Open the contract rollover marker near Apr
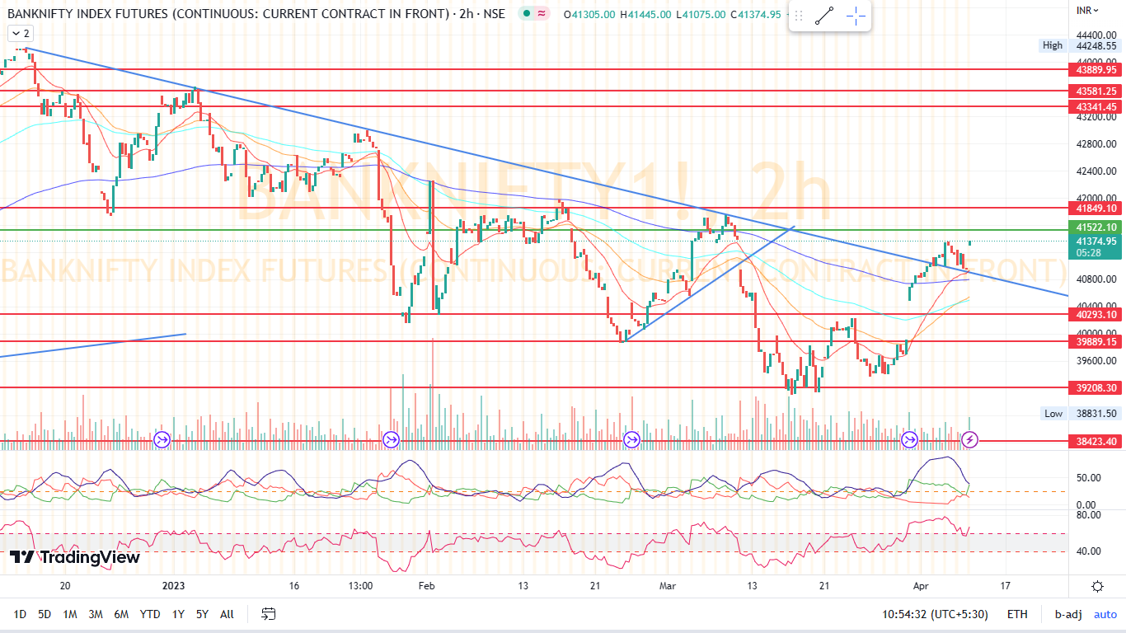Viewport: 1126px width, 633px height. tap(910, 440)
